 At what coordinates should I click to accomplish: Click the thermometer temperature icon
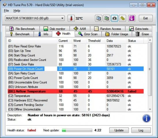click(x=71, y=18)
